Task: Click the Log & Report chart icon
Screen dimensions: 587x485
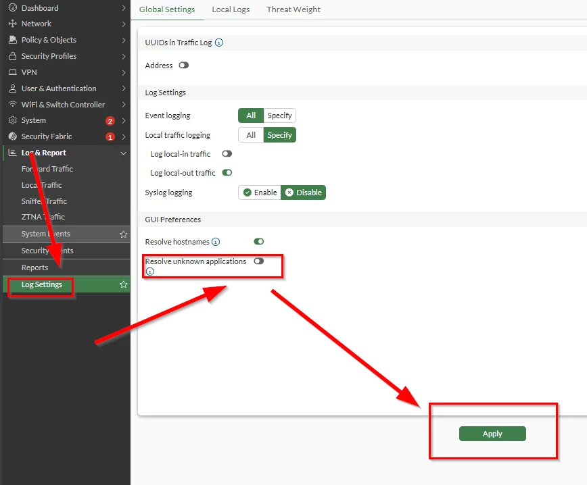Action: point(12,153)
